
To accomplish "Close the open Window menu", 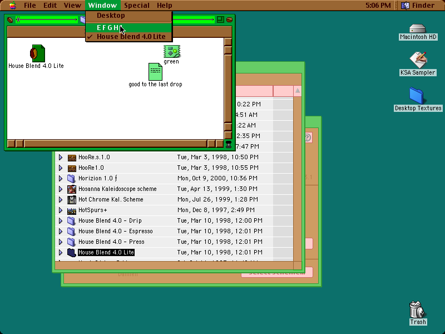I will click(102, 5).
